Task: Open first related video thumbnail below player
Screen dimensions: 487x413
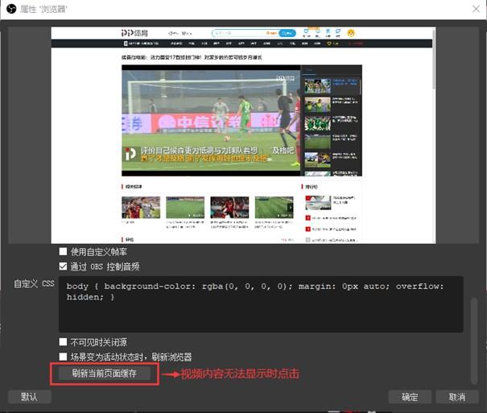Action: pyautogui.click(x=141, y=208)
